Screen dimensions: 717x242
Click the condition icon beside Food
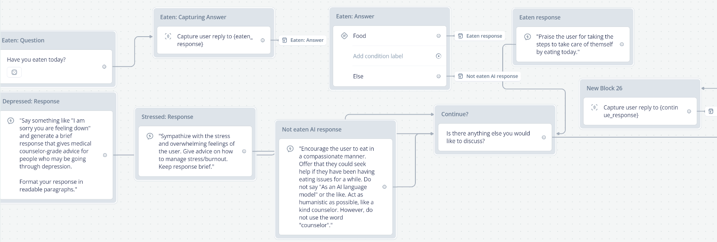click(344, 36)
